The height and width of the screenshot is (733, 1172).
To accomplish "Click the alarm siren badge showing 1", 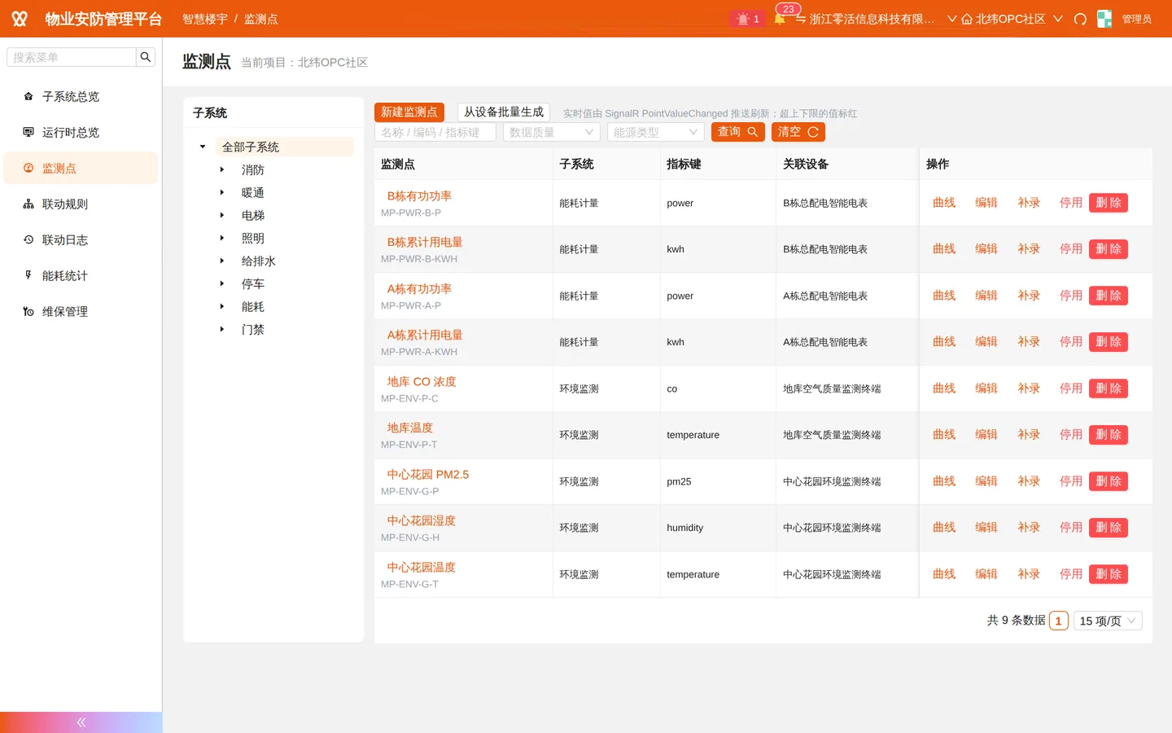I will point(747,19).
